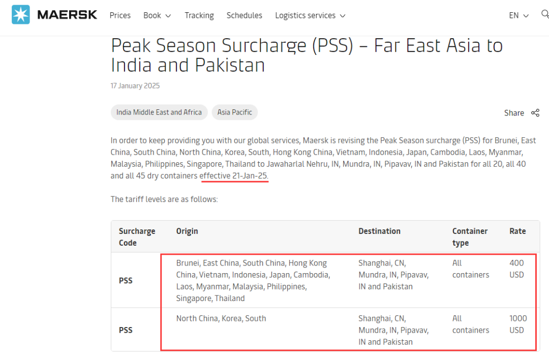This screenshot has height=355, width=549.
Task: Click the Destination column header
Action: pos(379,231)
